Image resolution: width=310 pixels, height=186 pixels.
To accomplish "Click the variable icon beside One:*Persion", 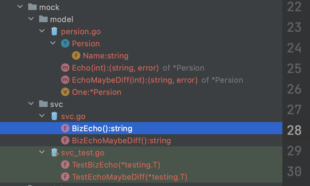I will [65, 92].
